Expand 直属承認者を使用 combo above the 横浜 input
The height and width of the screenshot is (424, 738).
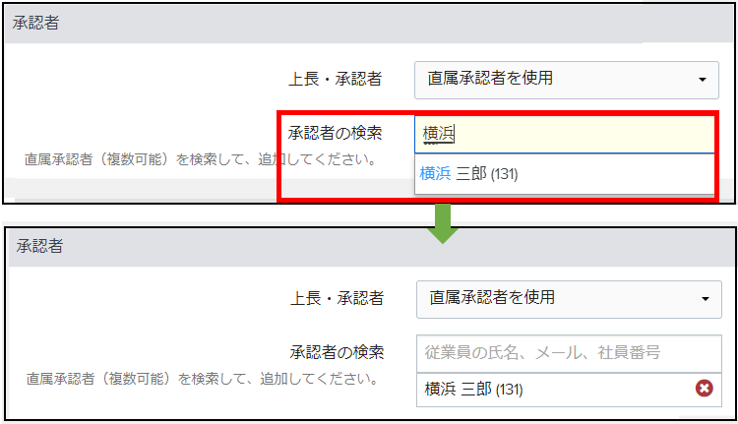click(566, 80)
